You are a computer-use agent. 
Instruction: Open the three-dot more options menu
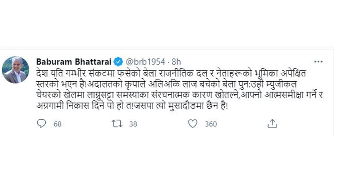pos(318,62)
